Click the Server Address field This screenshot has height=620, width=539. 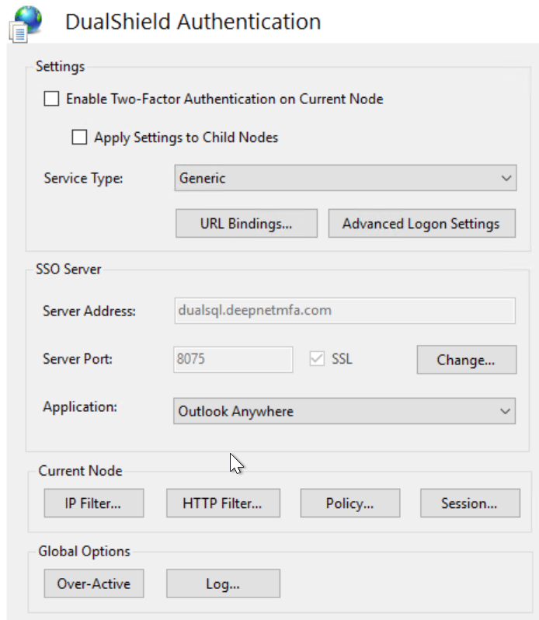click(344, 311)
